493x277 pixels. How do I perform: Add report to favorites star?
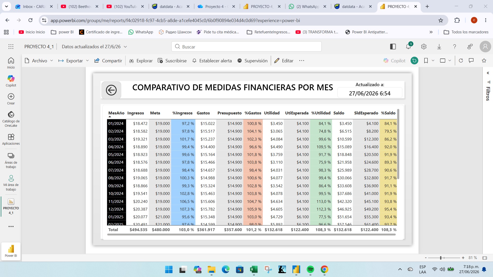pos(484,61)
